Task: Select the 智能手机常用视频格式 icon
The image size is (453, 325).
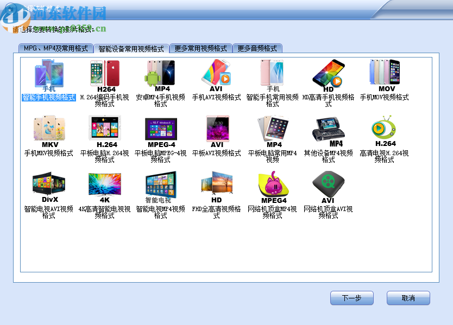Action: (272, 75)
